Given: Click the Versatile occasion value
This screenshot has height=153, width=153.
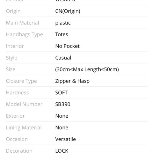Looking at the screenshot, I should click(65, 139).
